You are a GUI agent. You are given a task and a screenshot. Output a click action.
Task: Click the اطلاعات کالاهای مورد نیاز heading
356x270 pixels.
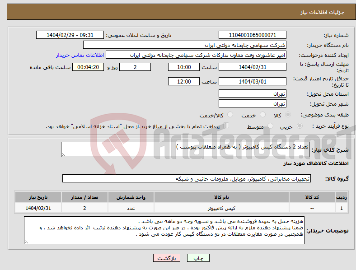click(316, 163)
